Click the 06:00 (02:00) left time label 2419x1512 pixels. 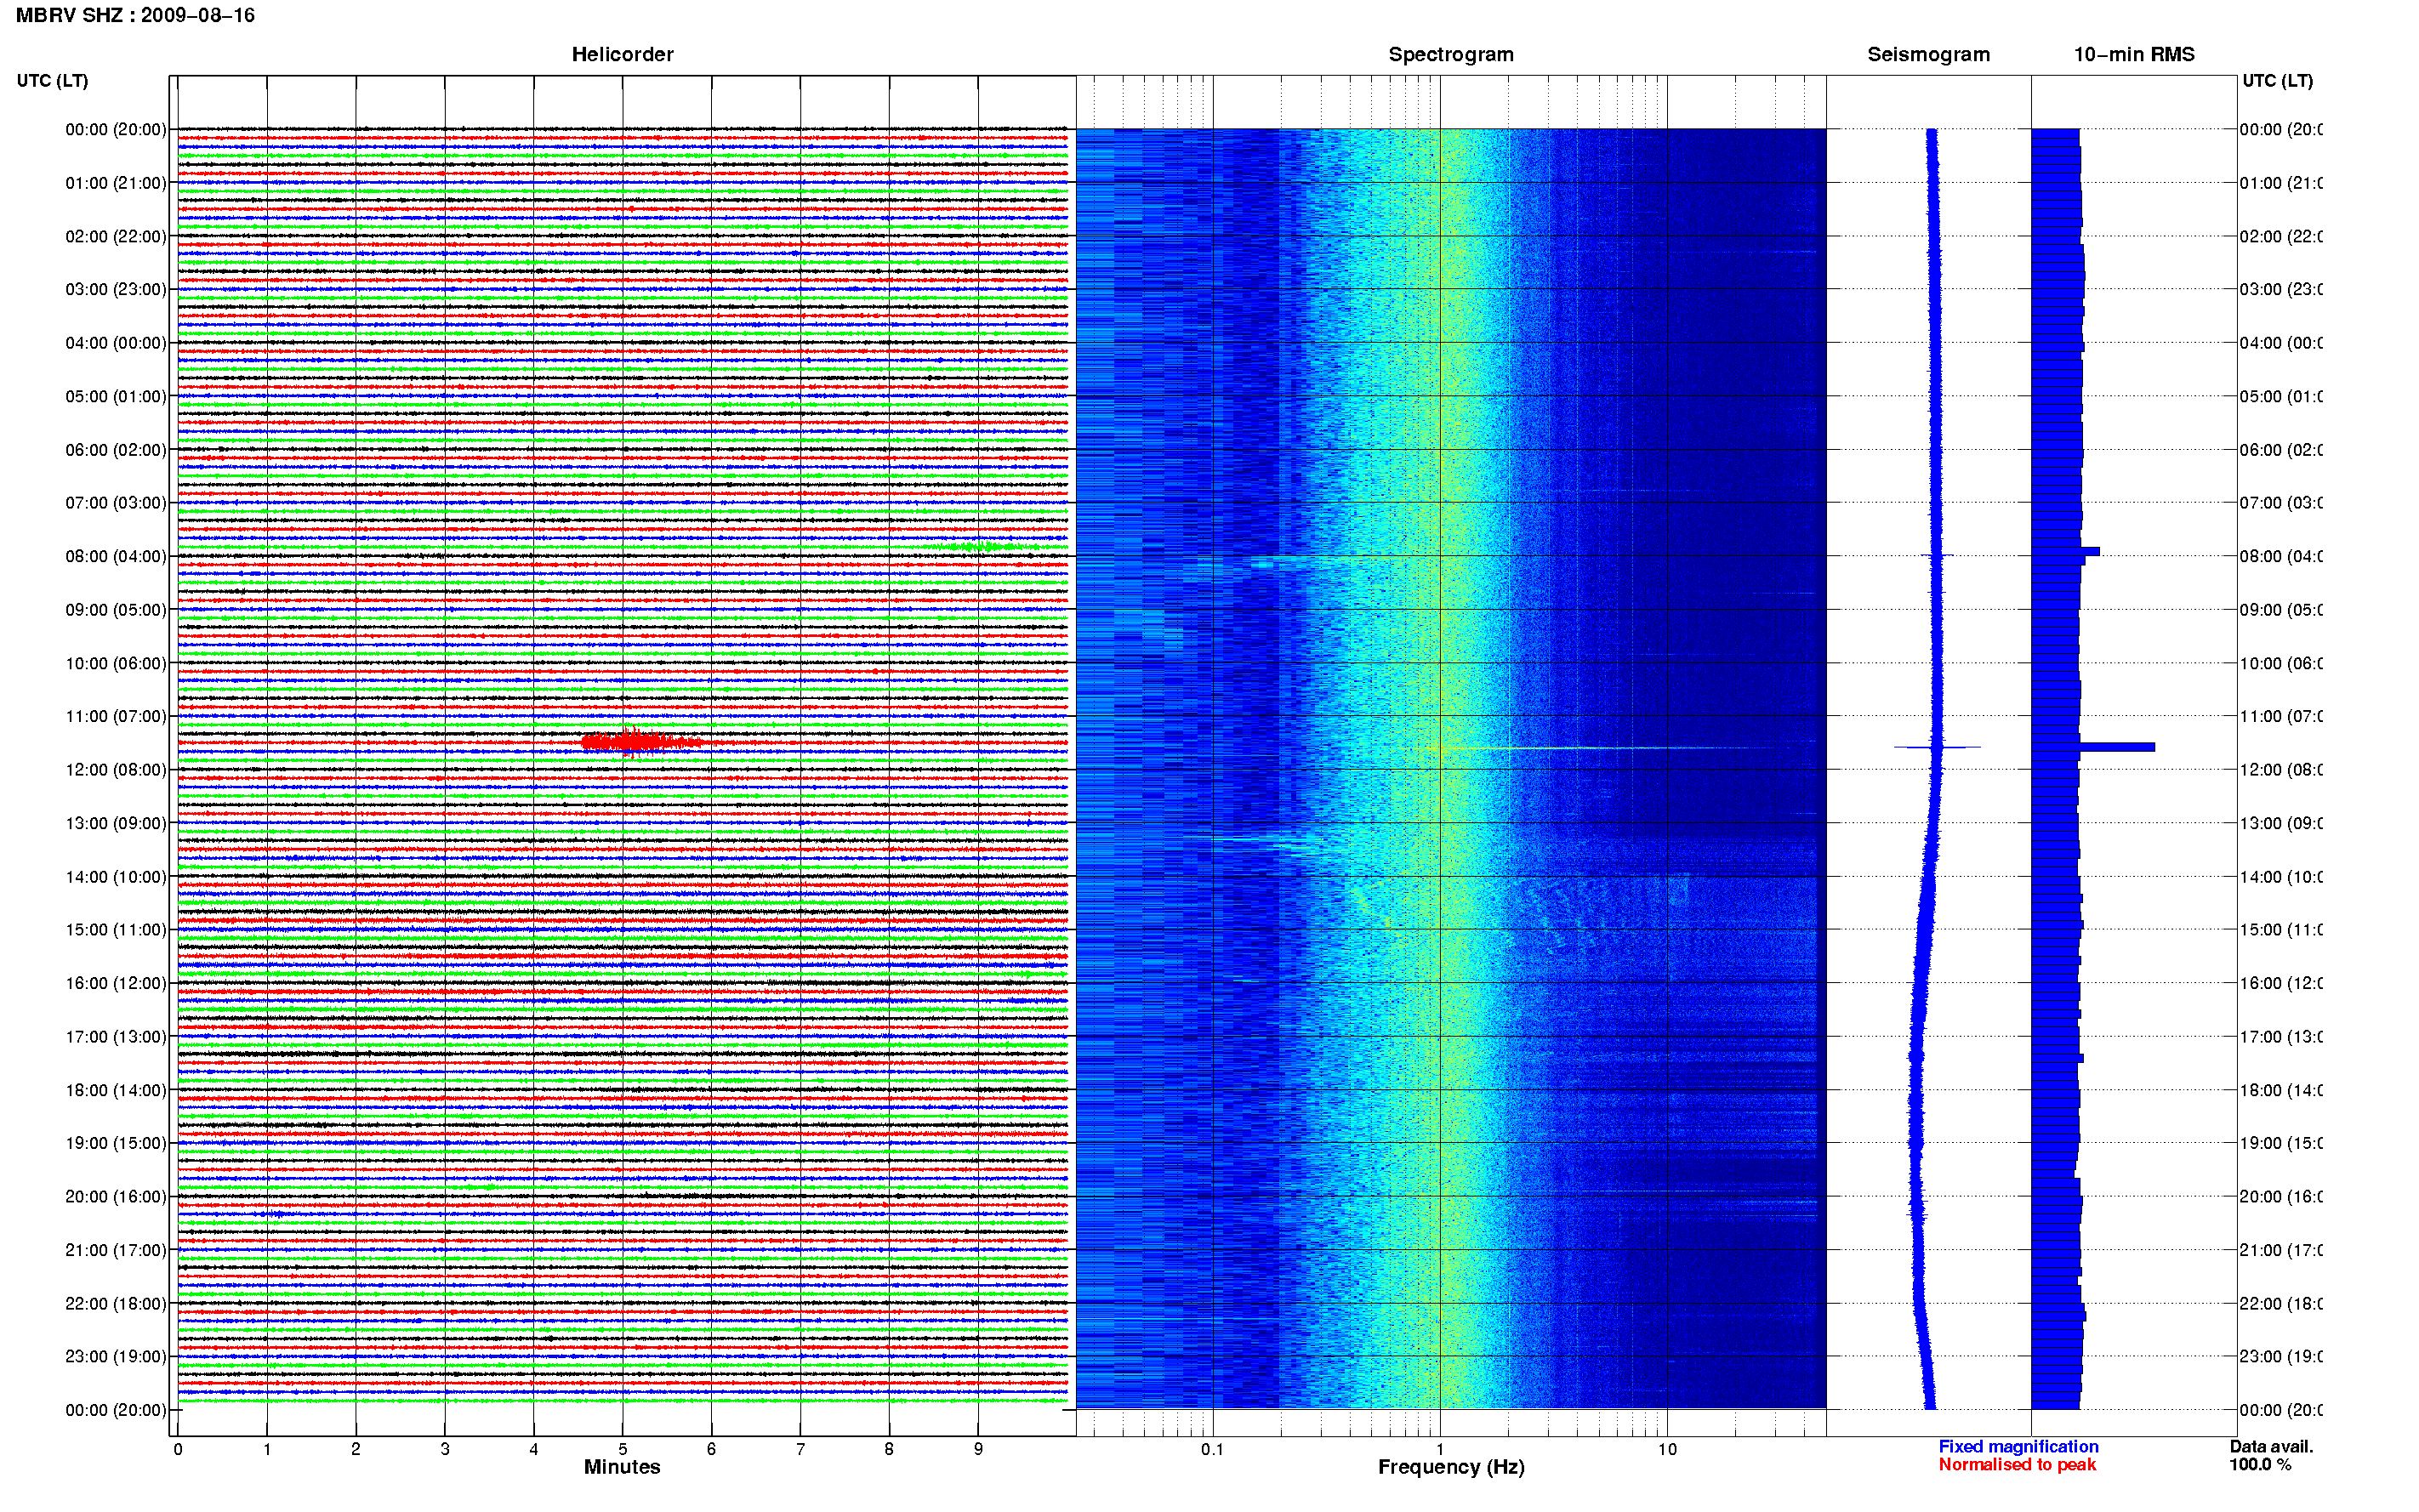(x=115, y=450)
